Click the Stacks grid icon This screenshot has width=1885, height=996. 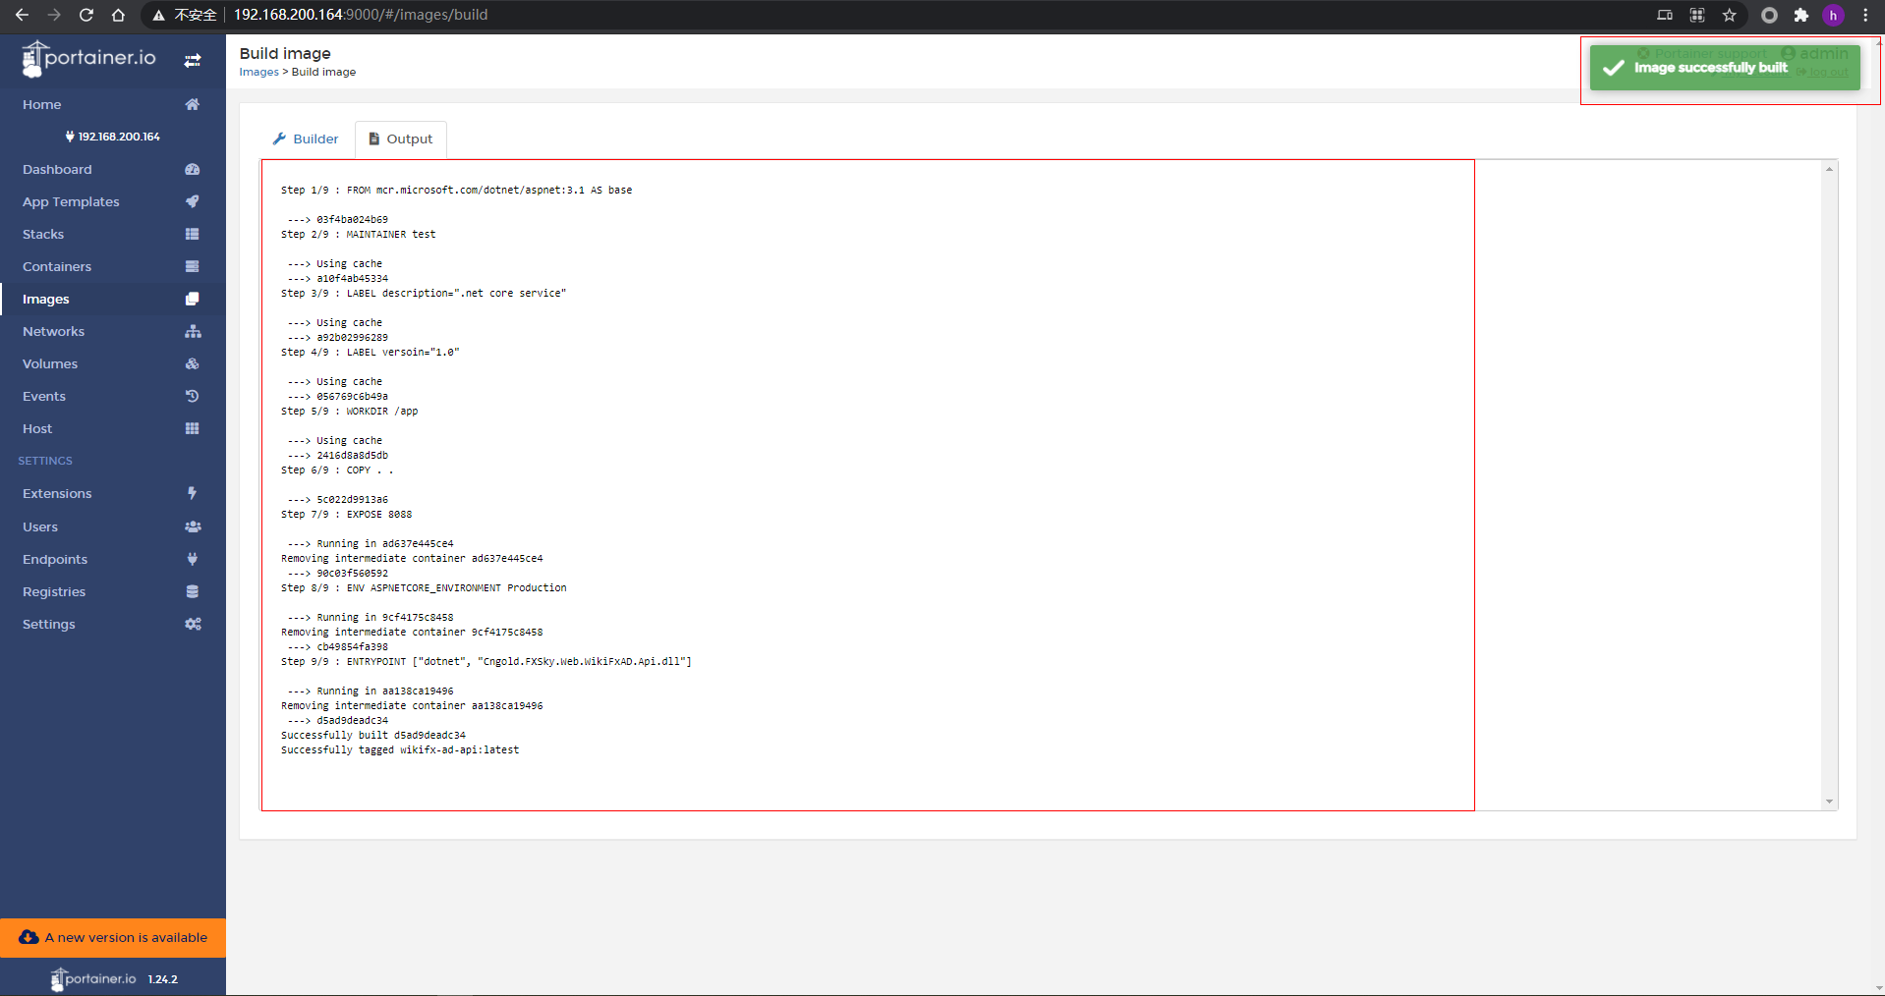click(x=192, y=234)
